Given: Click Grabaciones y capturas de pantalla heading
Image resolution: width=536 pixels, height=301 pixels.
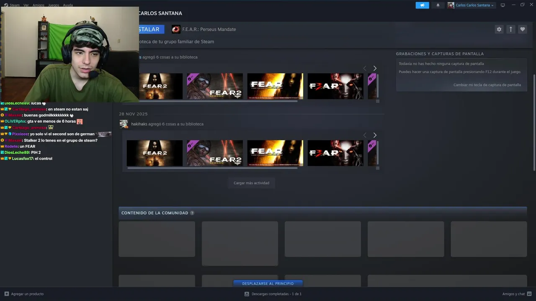Looking at the screenshot, I should 440,54.
